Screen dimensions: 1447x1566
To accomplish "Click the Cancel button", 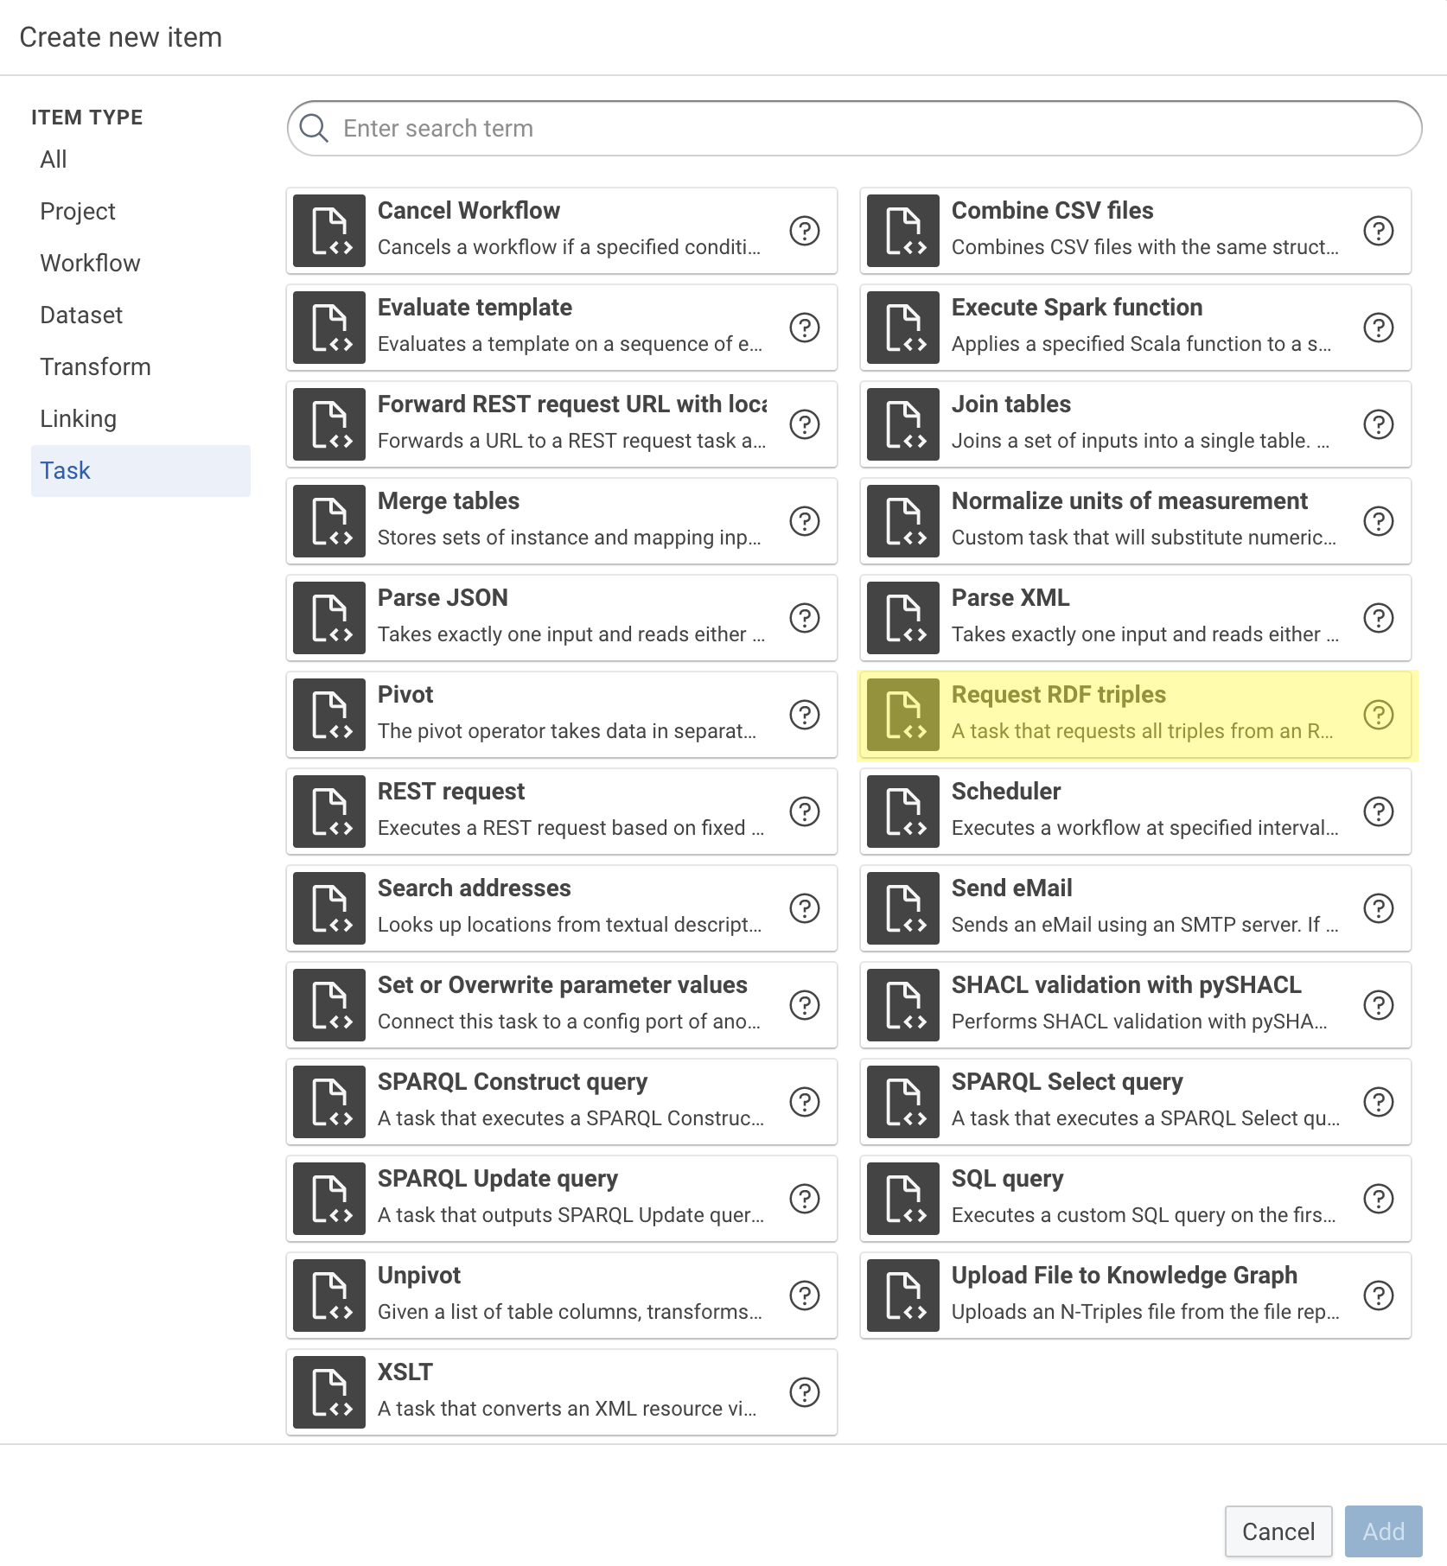I will (1278, 1531).
